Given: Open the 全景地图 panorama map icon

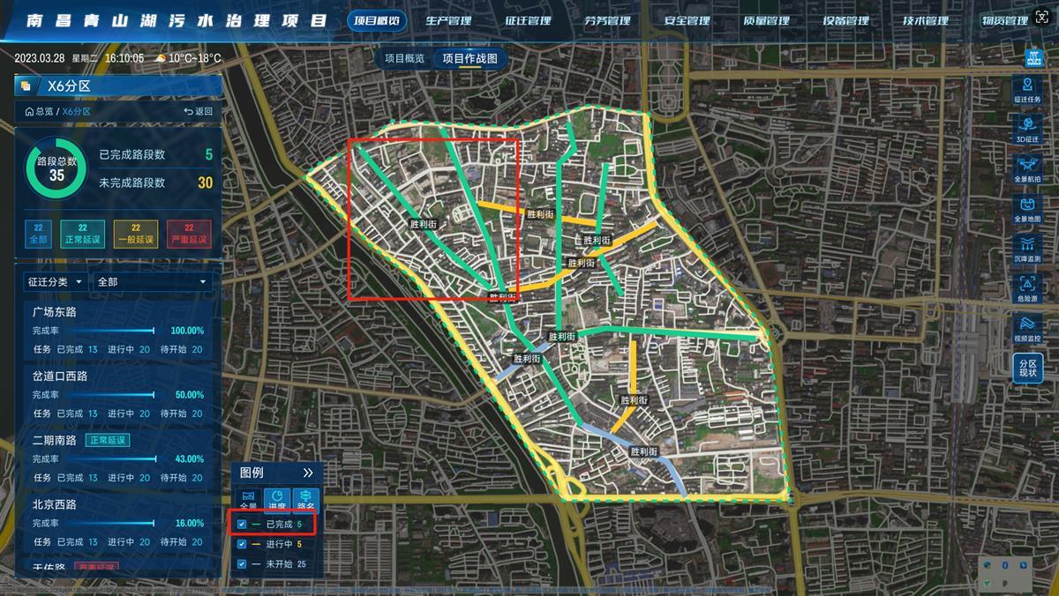Looking at the screenshot, I should pyautogui.click(x=1028, y=209).
